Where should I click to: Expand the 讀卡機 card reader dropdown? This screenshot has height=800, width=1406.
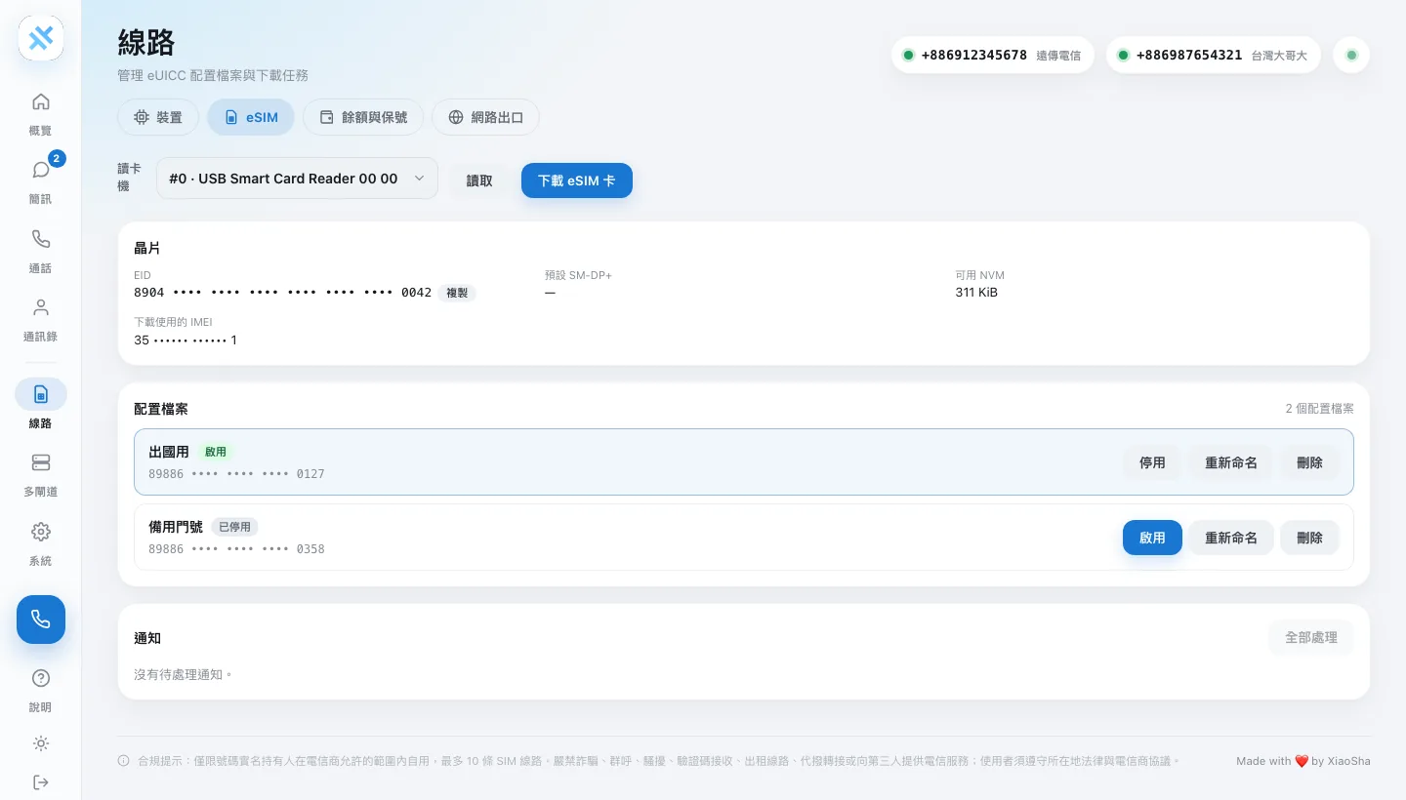point(297,179)
